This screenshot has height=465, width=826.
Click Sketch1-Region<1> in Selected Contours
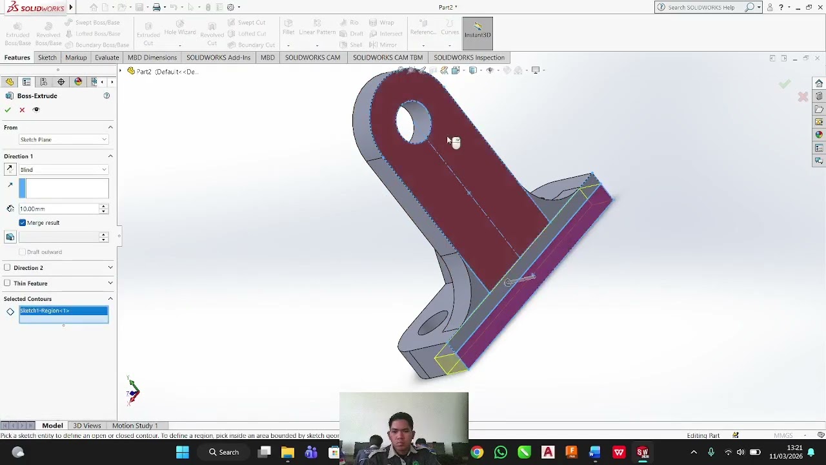coord(63,311)
